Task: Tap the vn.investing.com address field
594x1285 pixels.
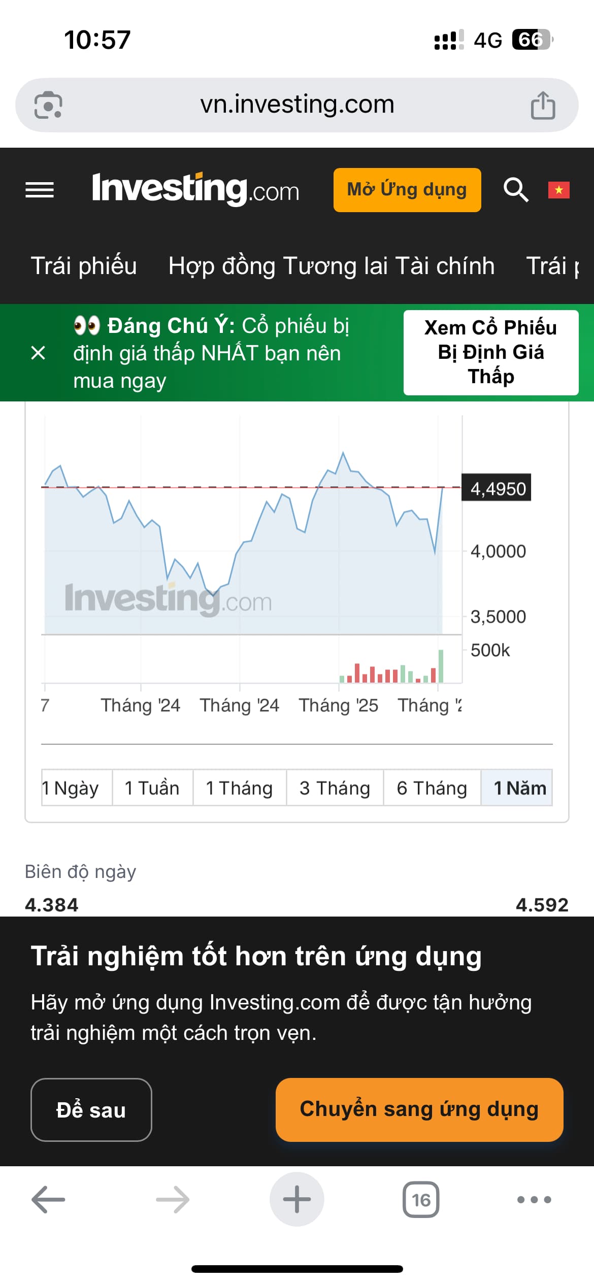Action: [297, 105]
